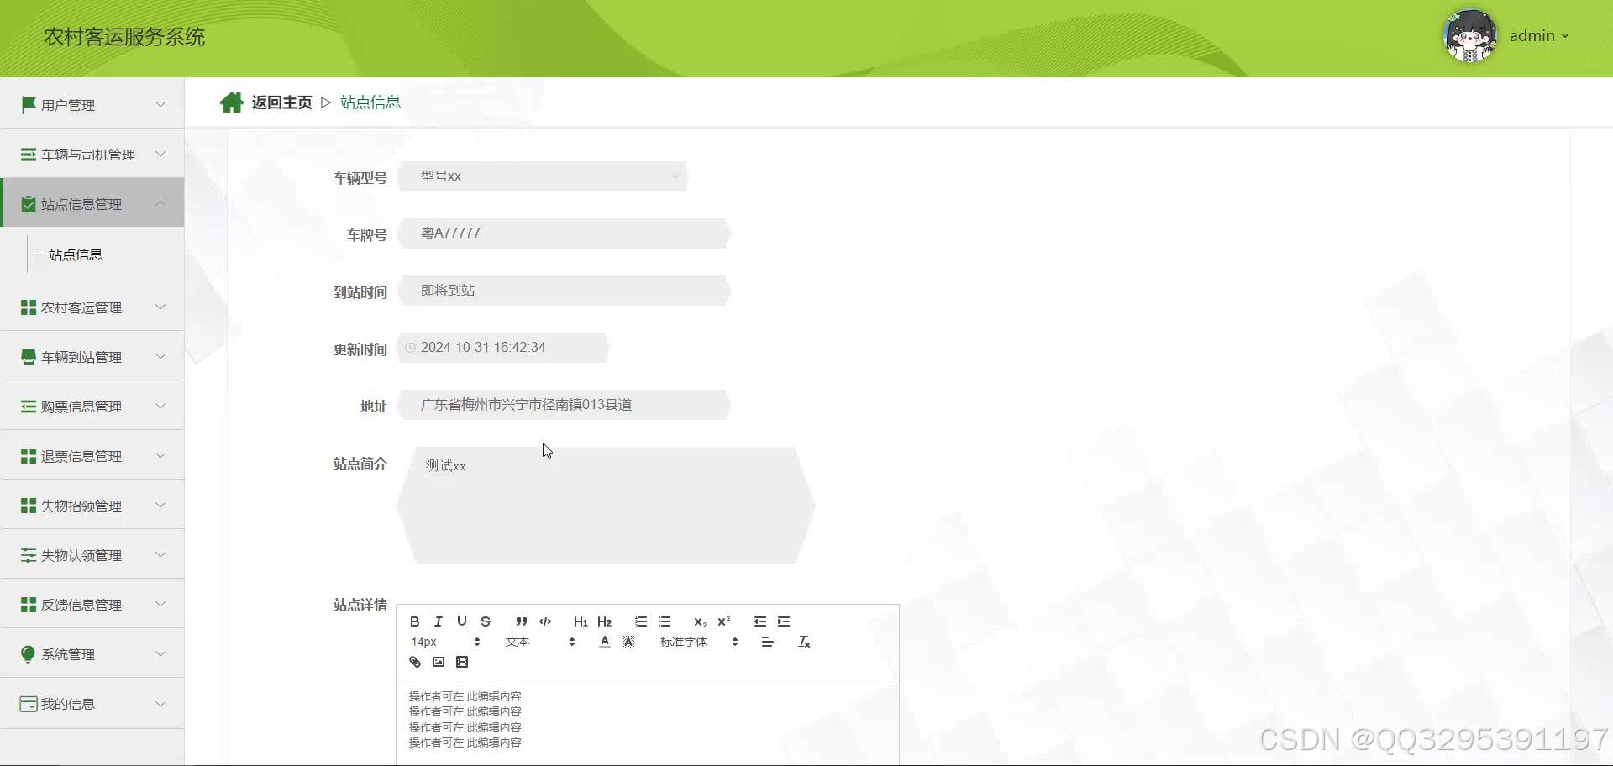Expand 用户管理 menu

(92, 104)
